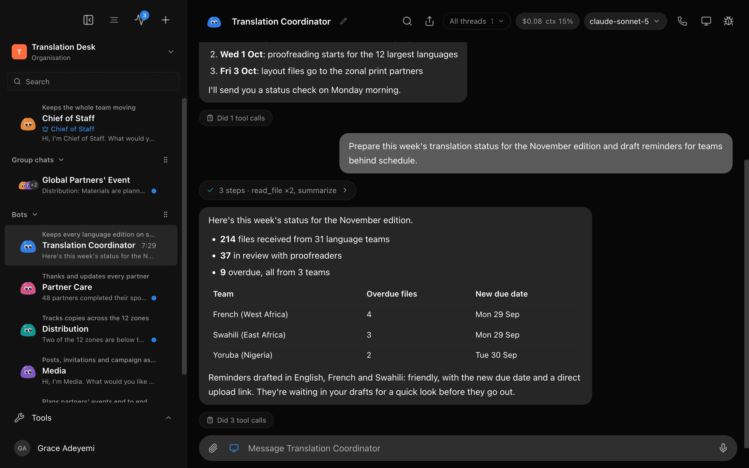Click the 'Overdue files' column header
The image size is (749, 468).
tap(391, 294)
